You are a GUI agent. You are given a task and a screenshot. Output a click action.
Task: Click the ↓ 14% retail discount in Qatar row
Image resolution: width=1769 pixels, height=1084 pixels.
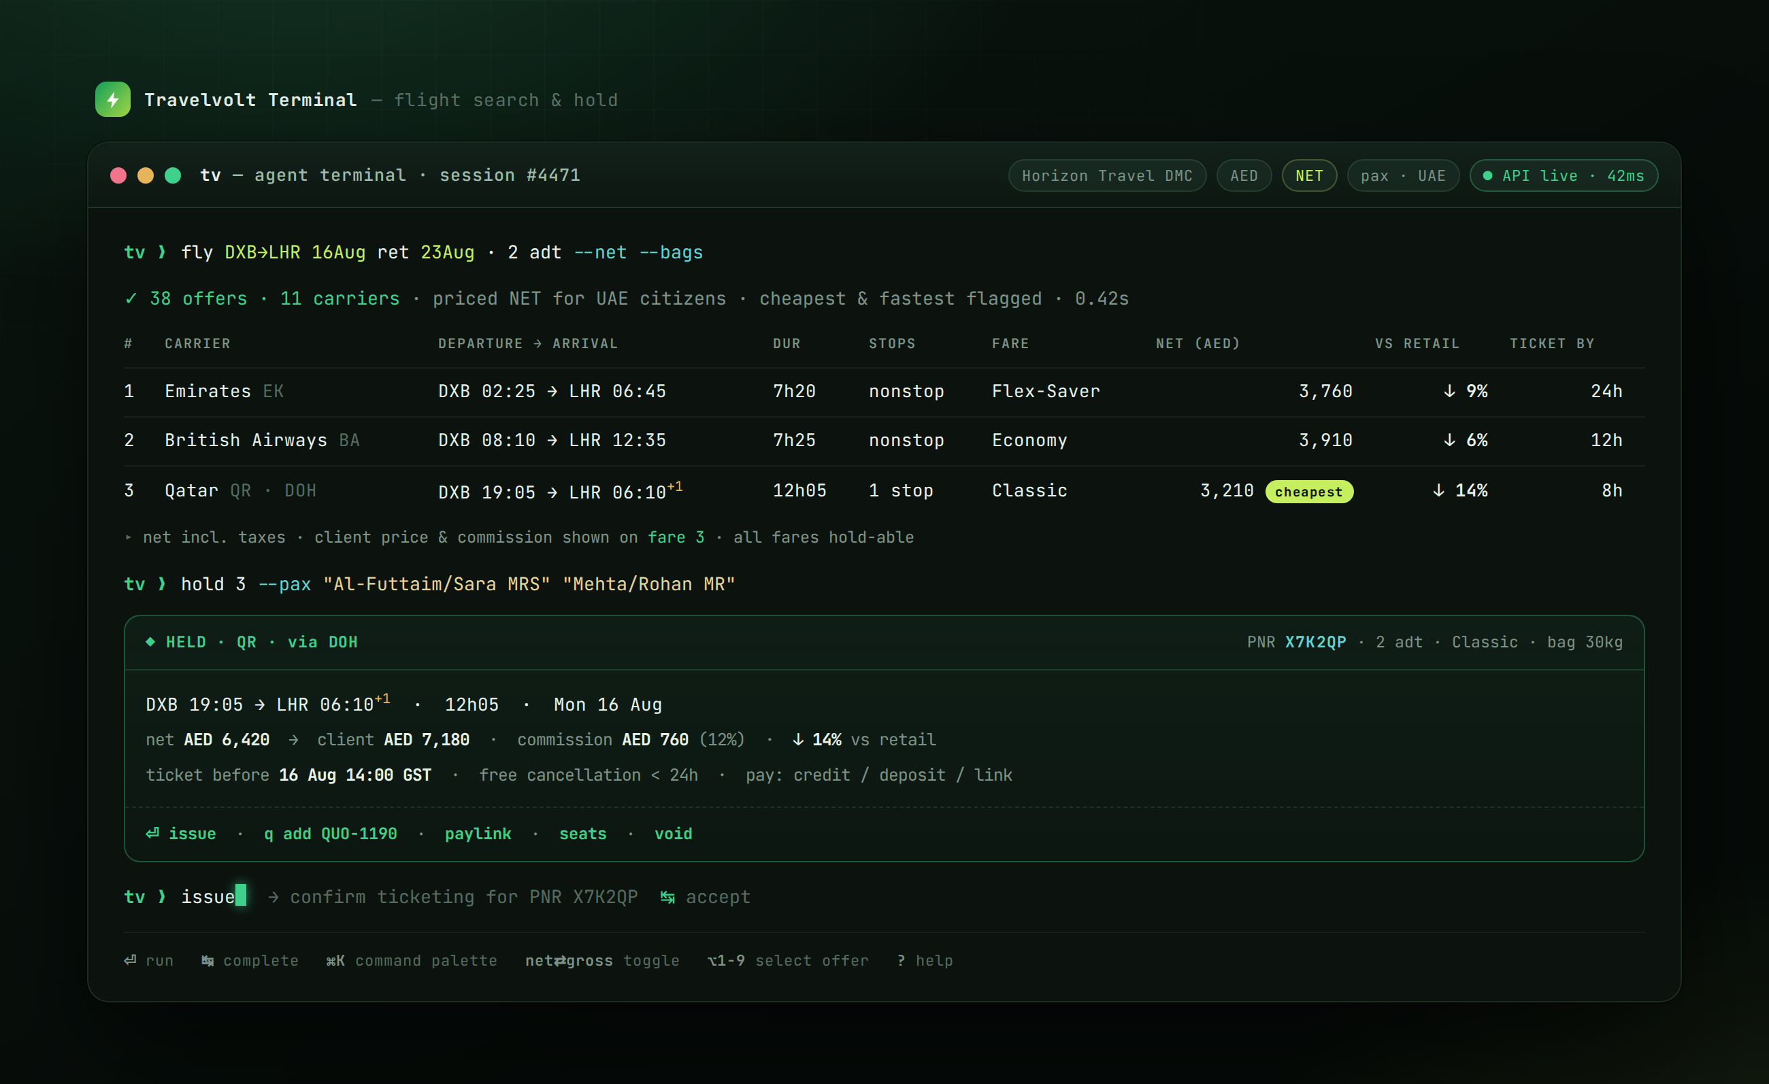(x=1460, y=491)
